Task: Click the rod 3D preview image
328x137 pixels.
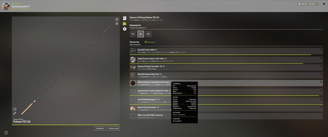Action: click(66, 71)
